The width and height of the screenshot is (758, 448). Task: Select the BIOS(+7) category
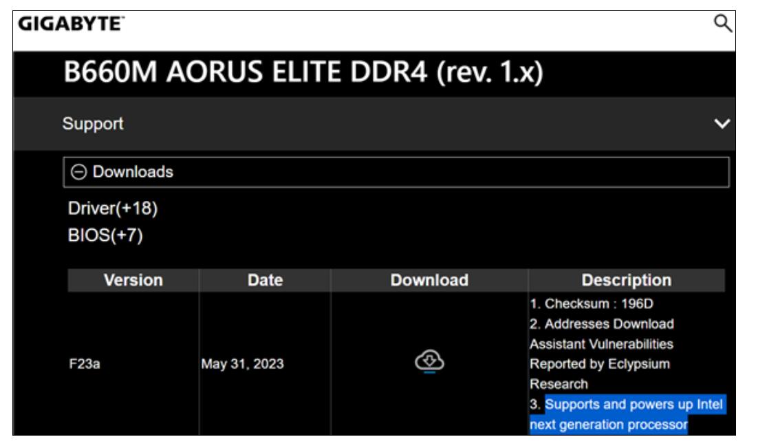pyautogui.click(x=105, y=235)
